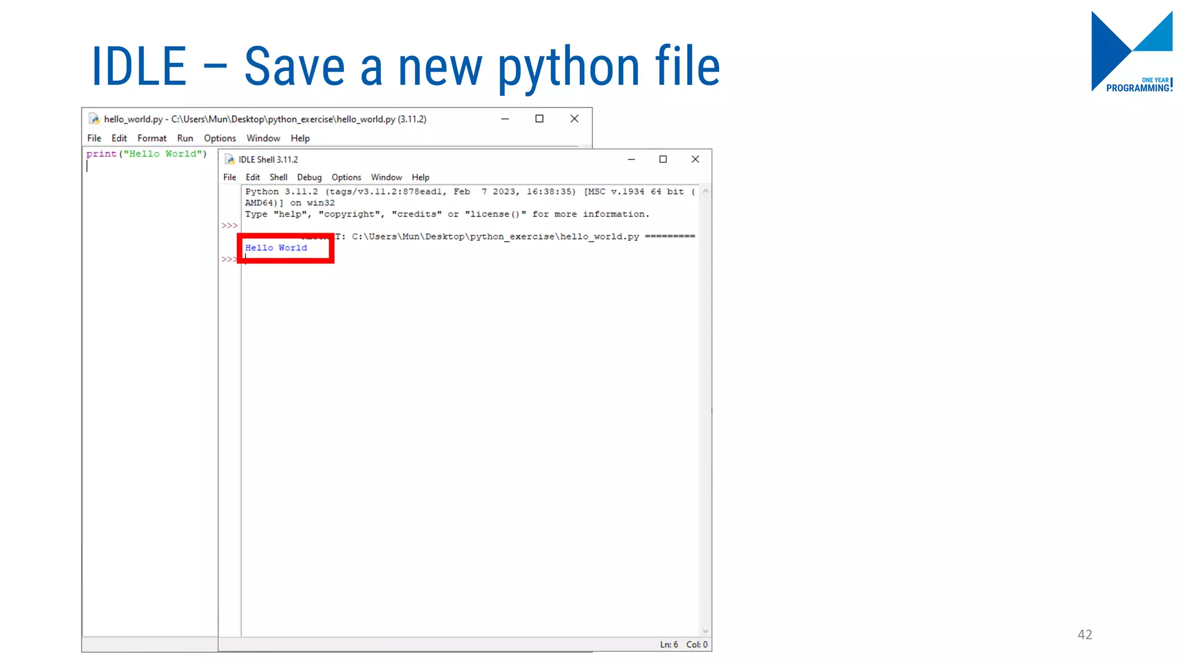The height and width of the screenshot is (665, 1183).
Task: Open the Run menu in the editor
Action: (x=185, y=138)
